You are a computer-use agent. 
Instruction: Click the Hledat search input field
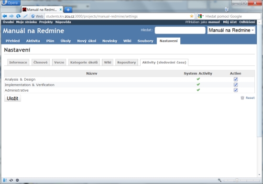[x=180, y=30]
